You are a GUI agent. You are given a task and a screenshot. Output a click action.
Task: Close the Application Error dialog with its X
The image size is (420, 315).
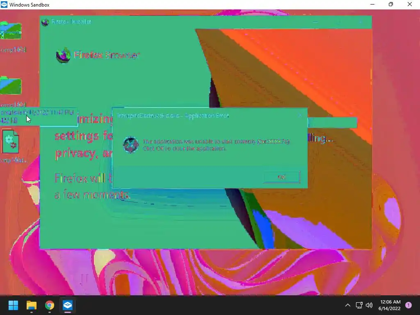300,116
